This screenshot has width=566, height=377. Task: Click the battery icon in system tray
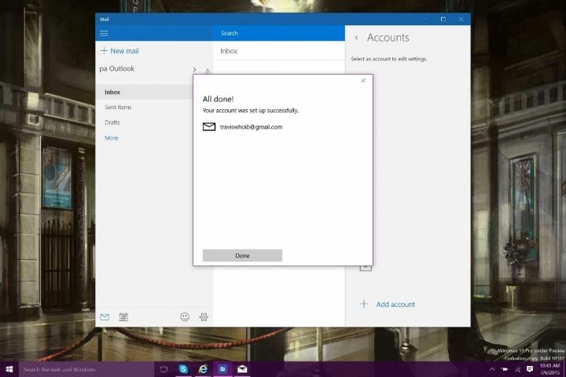tap(504, 369)
